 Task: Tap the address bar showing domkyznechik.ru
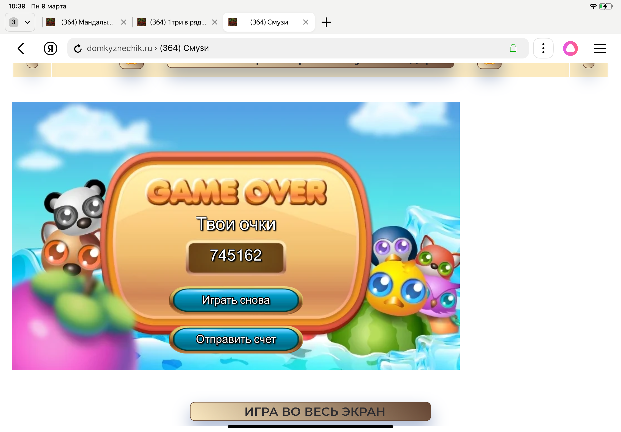(x=270, y=48)
